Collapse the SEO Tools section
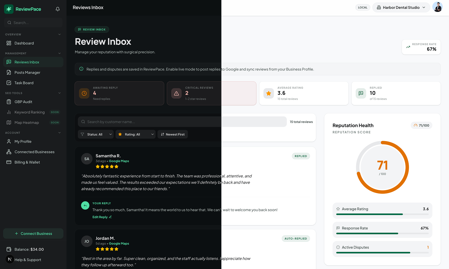 tap(60, 93)
